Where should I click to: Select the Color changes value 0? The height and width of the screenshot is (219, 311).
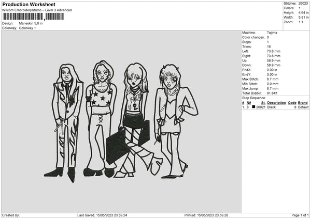point(268,37)
